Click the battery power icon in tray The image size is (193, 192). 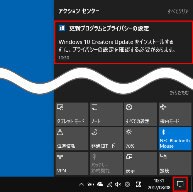pyautogui.click(x=91, y=184)
